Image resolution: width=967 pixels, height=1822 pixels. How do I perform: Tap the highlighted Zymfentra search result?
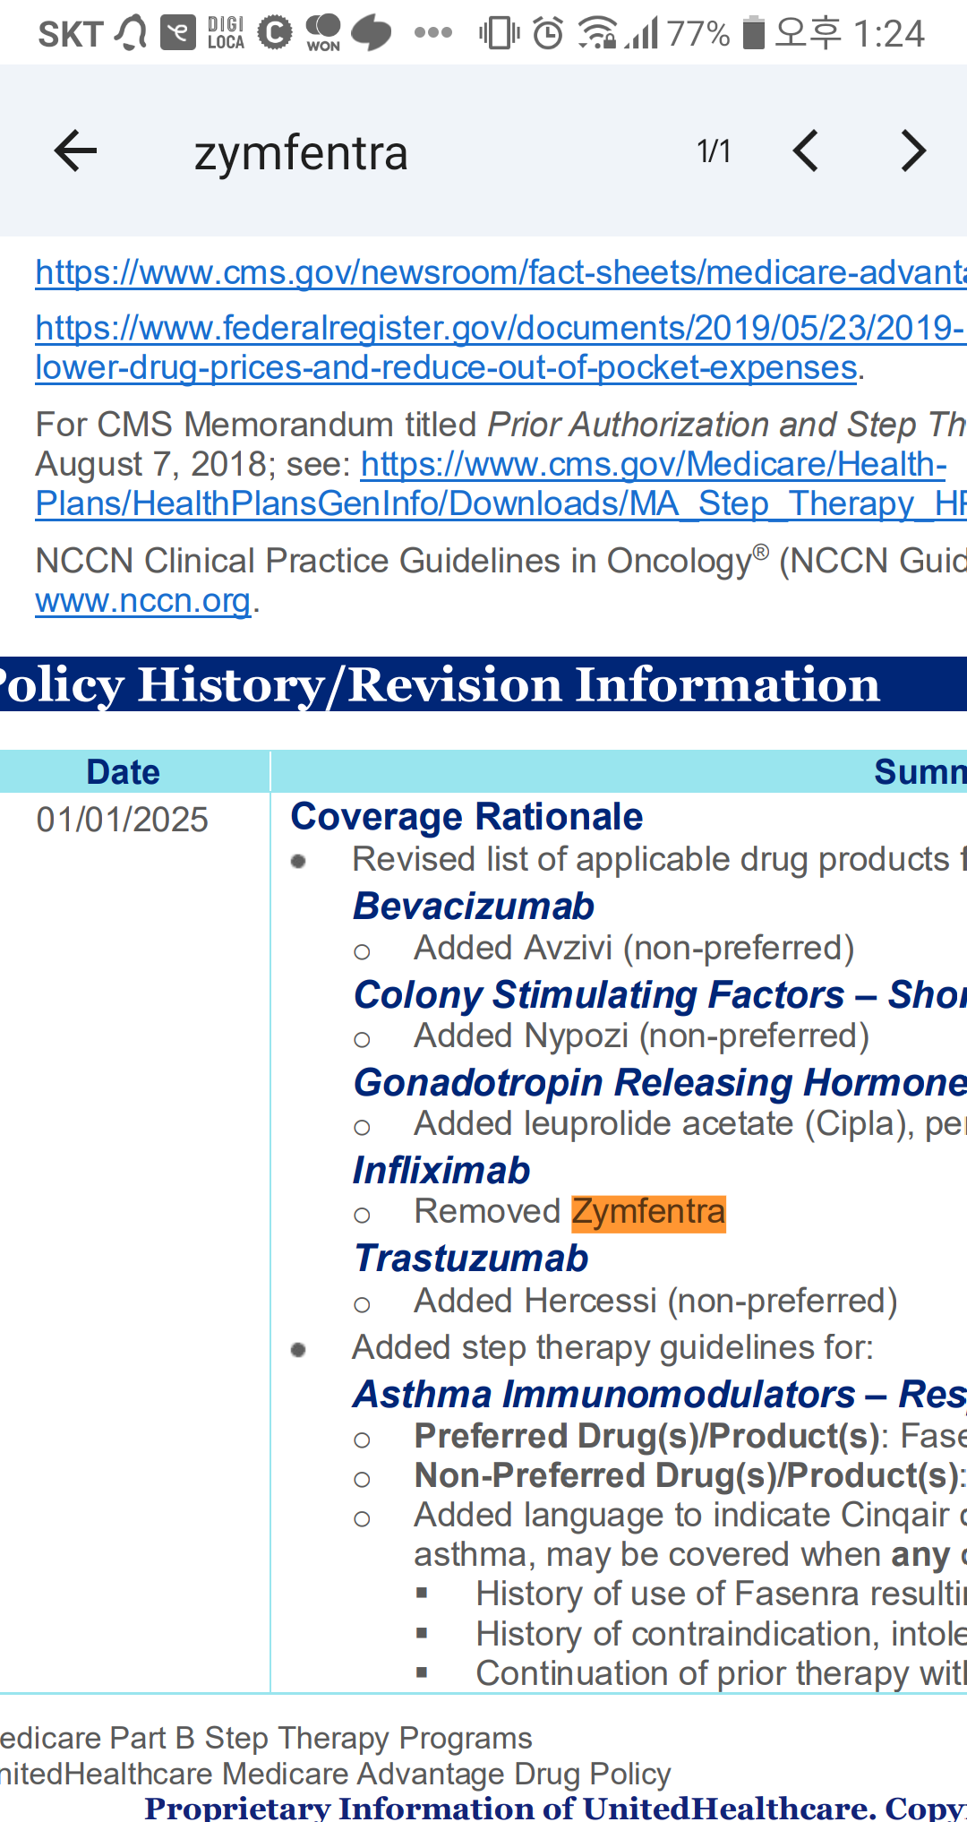(649, 1212)
